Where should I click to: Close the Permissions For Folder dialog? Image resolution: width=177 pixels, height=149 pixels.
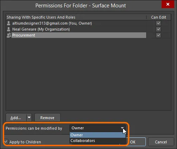coord(168,4)
